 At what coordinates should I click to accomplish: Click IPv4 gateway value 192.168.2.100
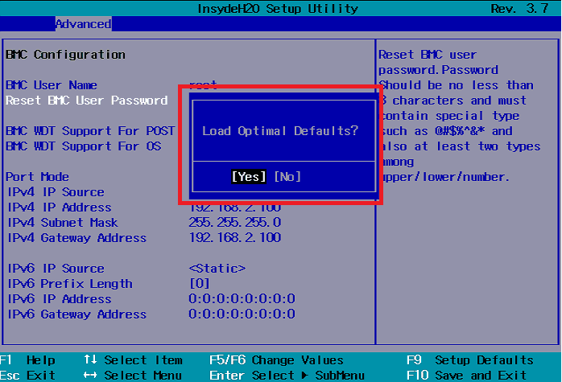(235, 238)
